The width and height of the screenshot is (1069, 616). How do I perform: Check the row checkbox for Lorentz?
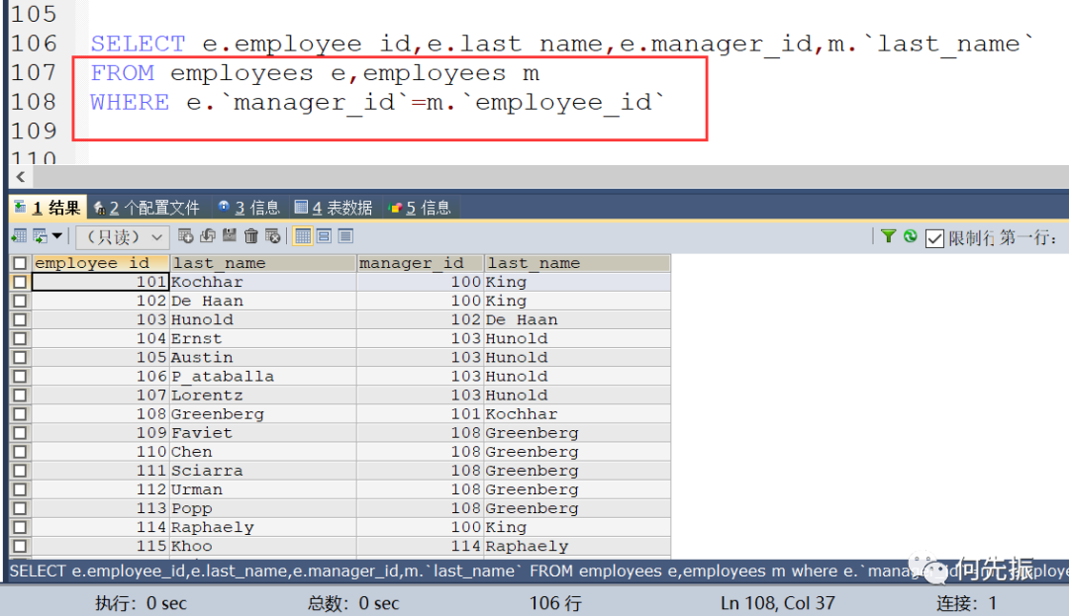coord(20,395)
